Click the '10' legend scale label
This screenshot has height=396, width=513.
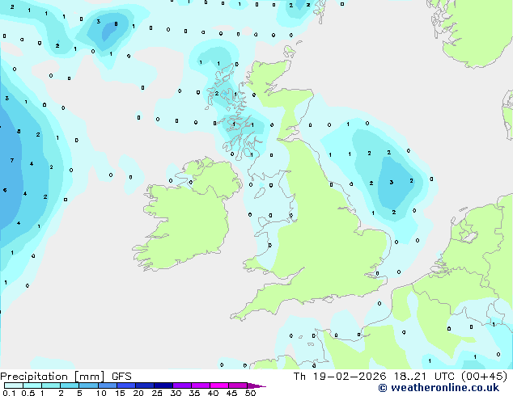(x=101, y=393)
